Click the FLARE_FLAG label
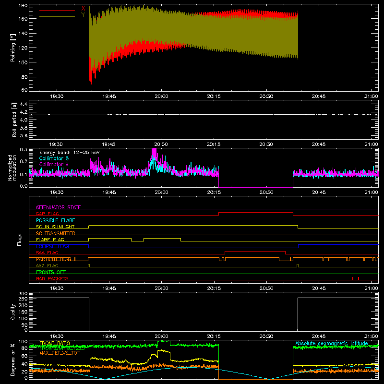The height and width of the screenshot is (384, 384). tap(50, 240)
